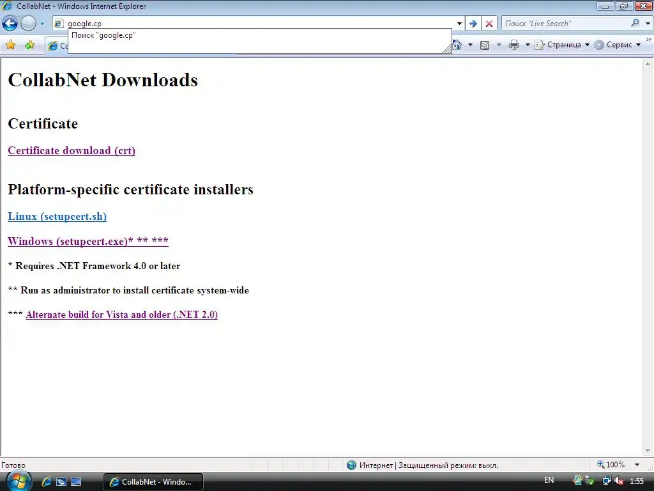Viewport: 654px width, 491px height.
Task: Click the Live Search input box
Action: [x=565, y=24]
